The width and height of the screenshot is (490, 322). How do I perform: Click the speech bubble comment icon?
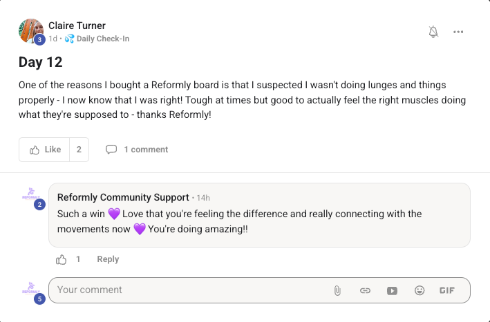(111, 150)
